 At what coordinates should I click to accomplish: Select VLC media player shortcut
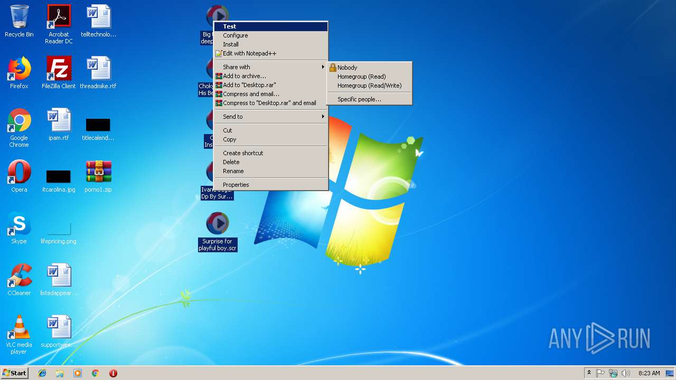pyautogui.click(x=19, y=335)
